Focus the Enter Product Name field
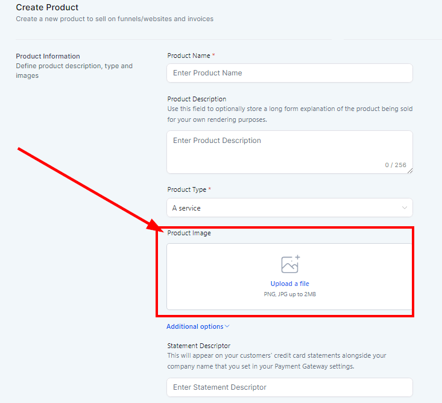442x403 pixels. 289,73
